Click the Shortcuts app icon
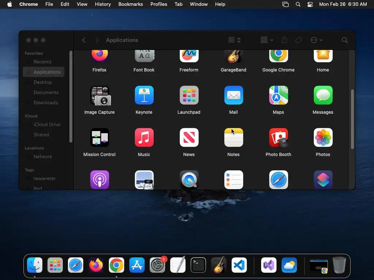This screenshot has width=374, height=280. (323, 180)
